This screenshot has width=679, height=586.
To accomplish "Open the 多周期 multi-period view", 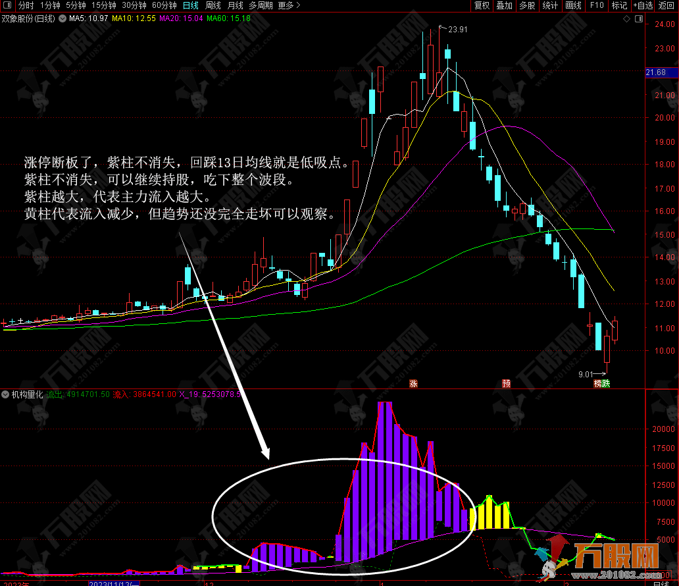I will pos(261,5).
